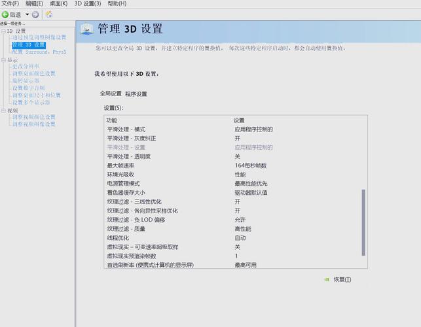Select the 线程优化 row
This screenshot has height=327, width=421.
point(232,238)
